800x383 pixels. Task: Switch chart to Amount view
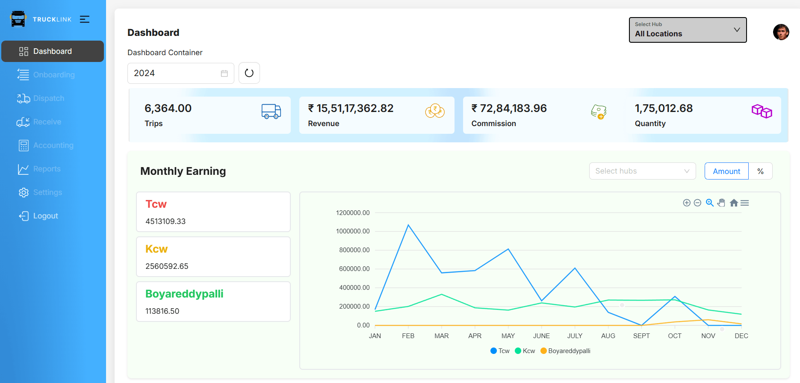[x=726, y=171]
